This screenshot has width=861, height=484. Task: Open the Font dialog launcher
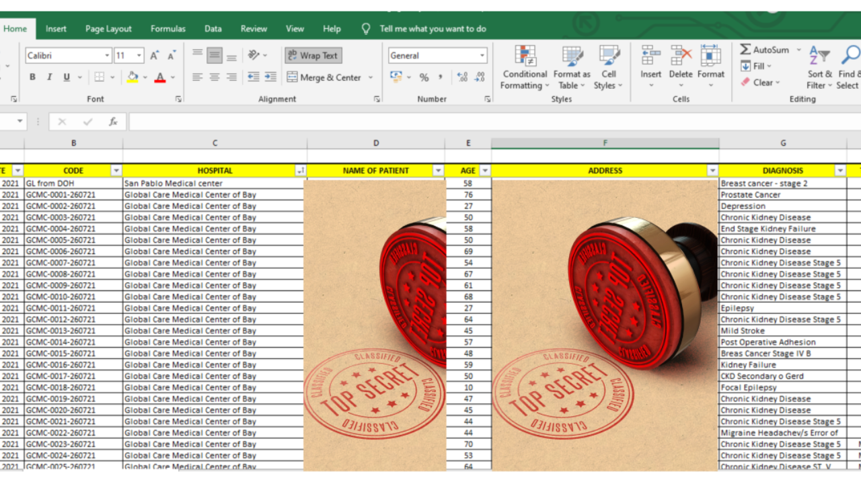[x=178, y=99]
